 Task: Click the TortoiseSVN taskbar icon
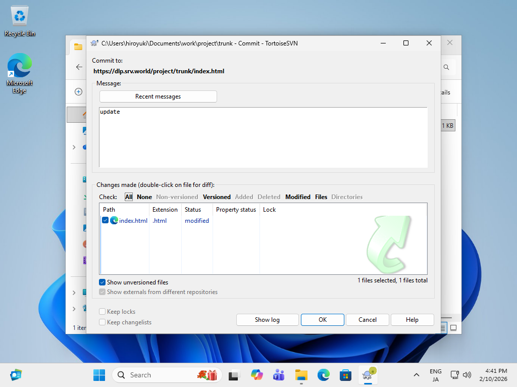point(368,375)
